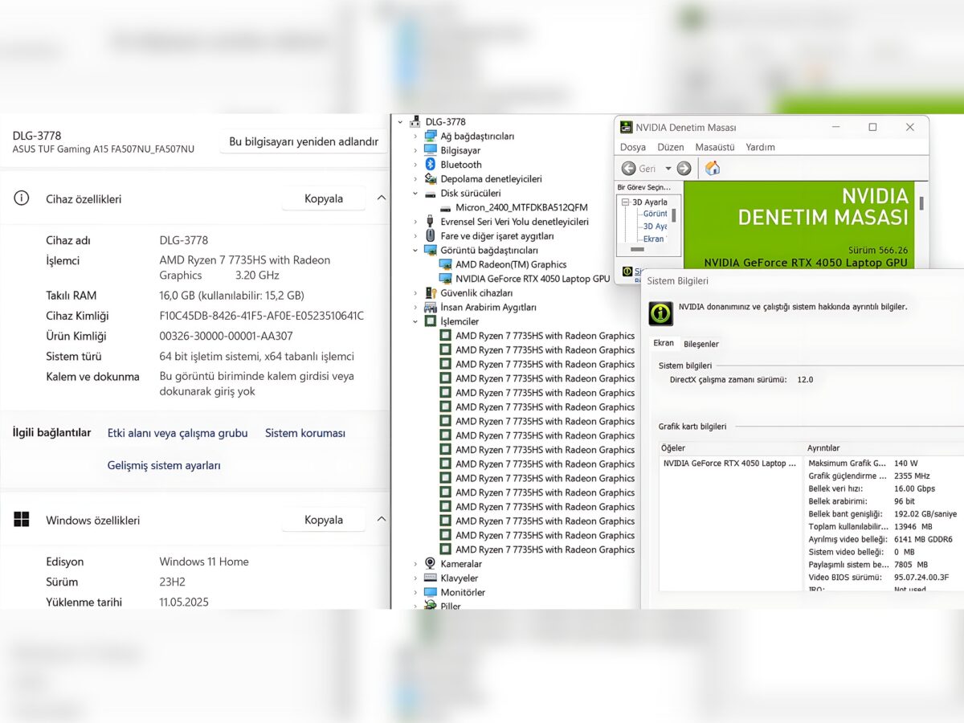Collapse the İşlemciler tree node
Screen dimensions: 964x723
415,321
